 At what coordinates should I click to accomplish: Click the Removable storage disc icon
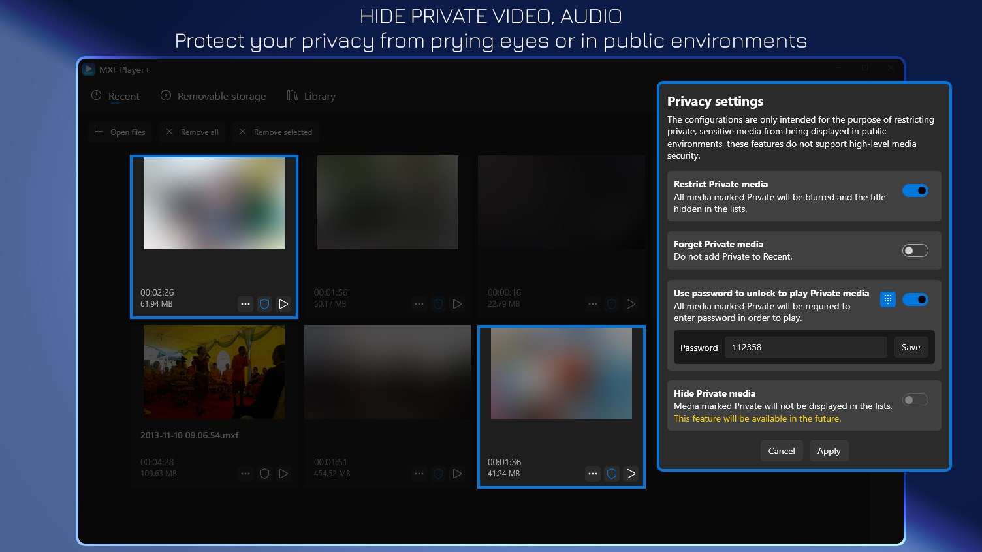(x=165, y=96)
